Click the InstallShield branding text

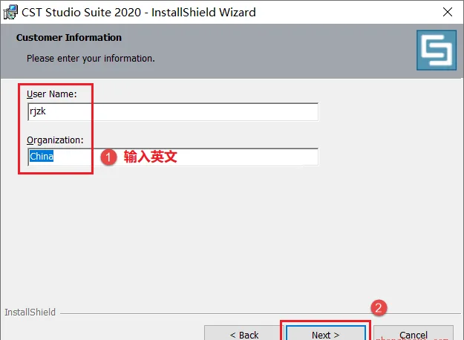[x=30, y=313]
